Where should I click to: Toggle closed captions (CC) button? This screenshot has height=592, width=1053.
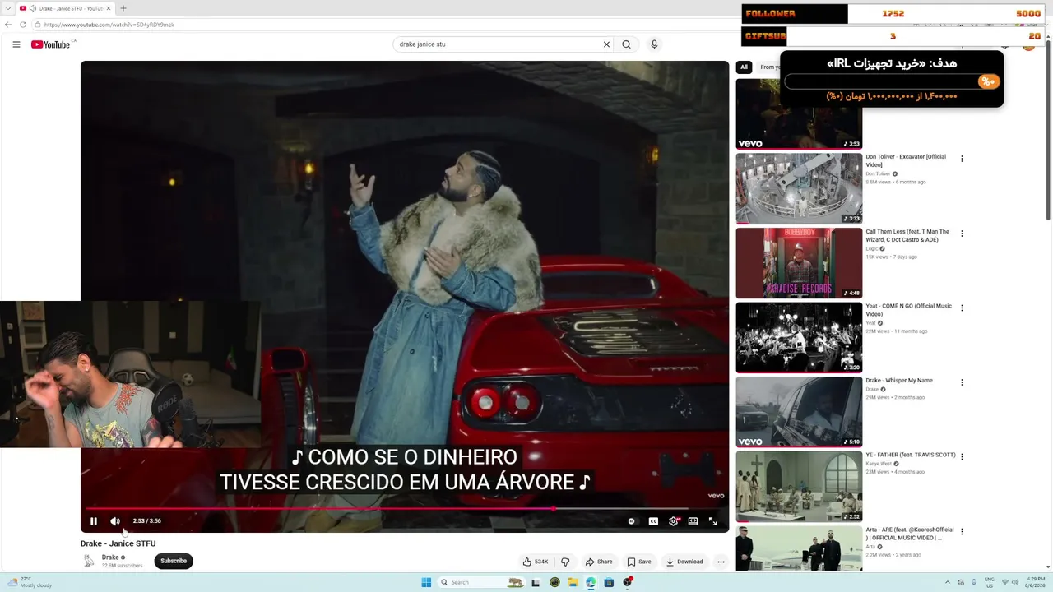pyautogui.click(x=653, y=521)
